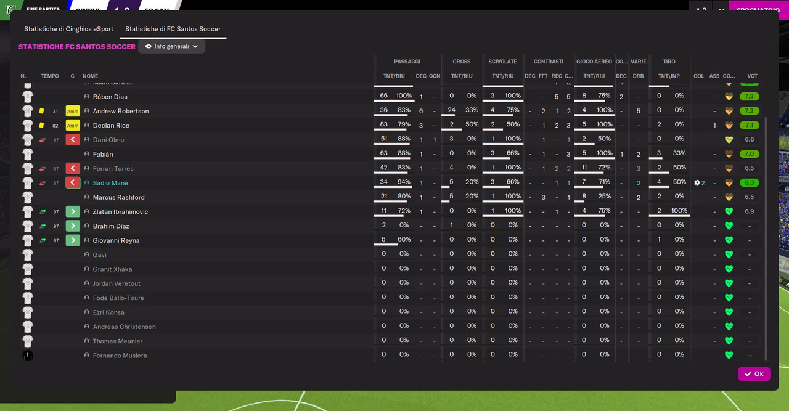
Task: Click the Thomas Meunier player name
Action: 118,341
